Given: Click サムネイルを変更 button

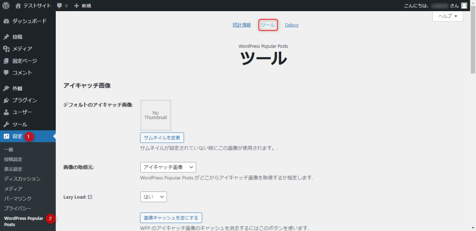Looking at the screenshot, I should coord(162,138).
